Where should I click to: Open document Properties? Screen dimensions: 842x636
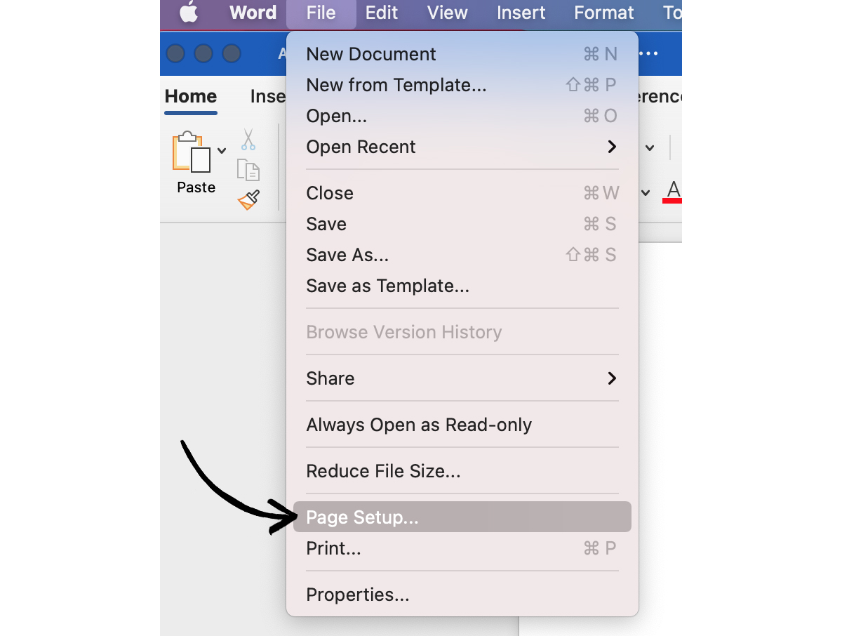point(358,595)
